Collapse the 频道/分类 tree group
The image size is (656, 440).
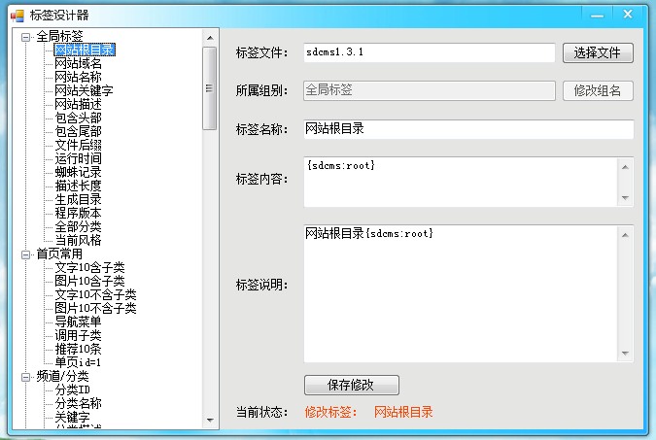(26, 377)
